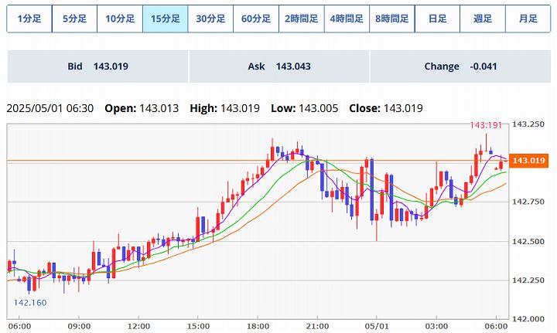
Task: Click the 09:00 time axis label
Action: point(79,326)
